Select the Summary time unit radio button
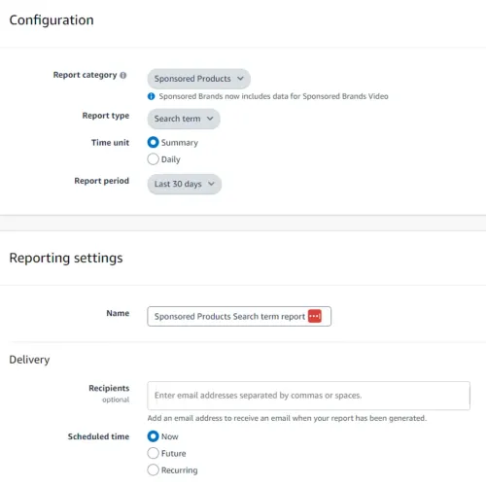Viewport: 486px width, 486px height. (153, 143)
